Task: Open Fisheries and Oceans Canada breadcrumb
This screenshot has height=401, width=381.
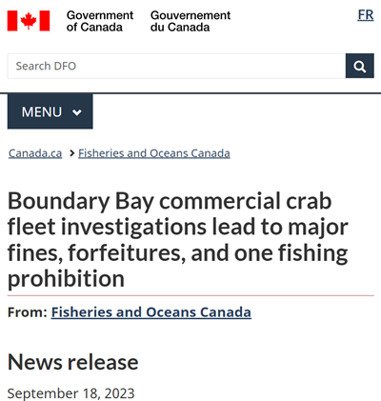Action: 154,153
